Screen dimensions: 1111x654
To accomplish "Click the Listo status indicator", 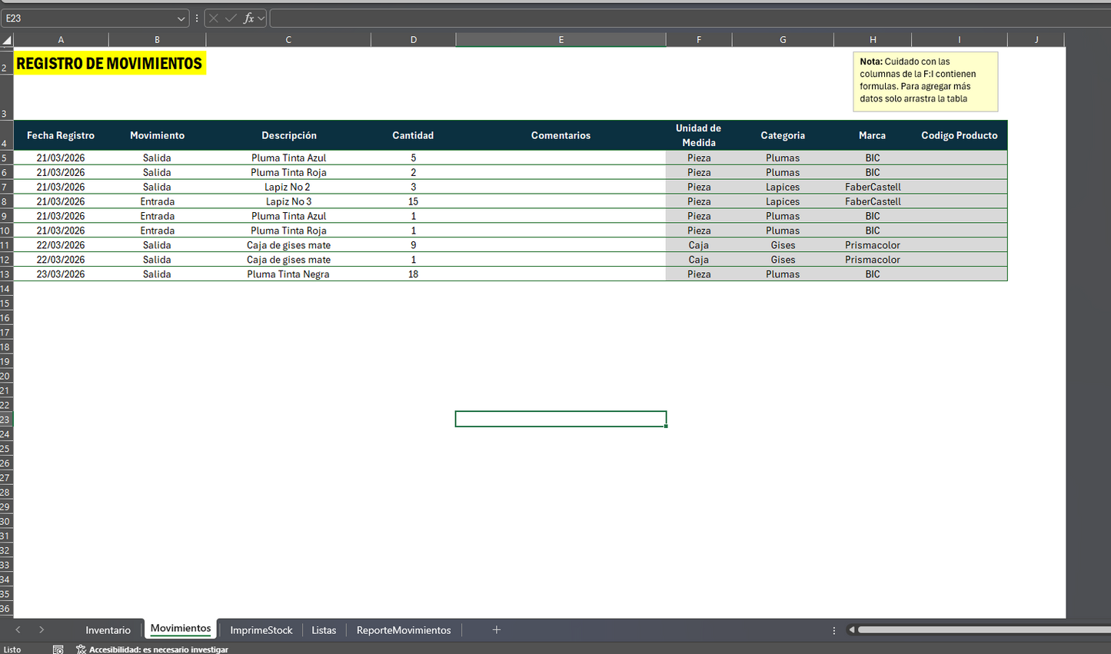I will (12, 649).
